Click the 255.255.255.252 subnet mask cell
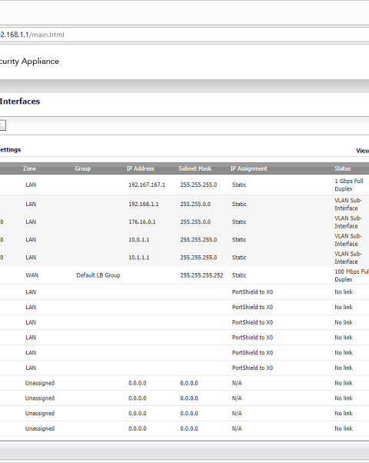Viewport: 369px width, 463px height. tap(201, 275)
